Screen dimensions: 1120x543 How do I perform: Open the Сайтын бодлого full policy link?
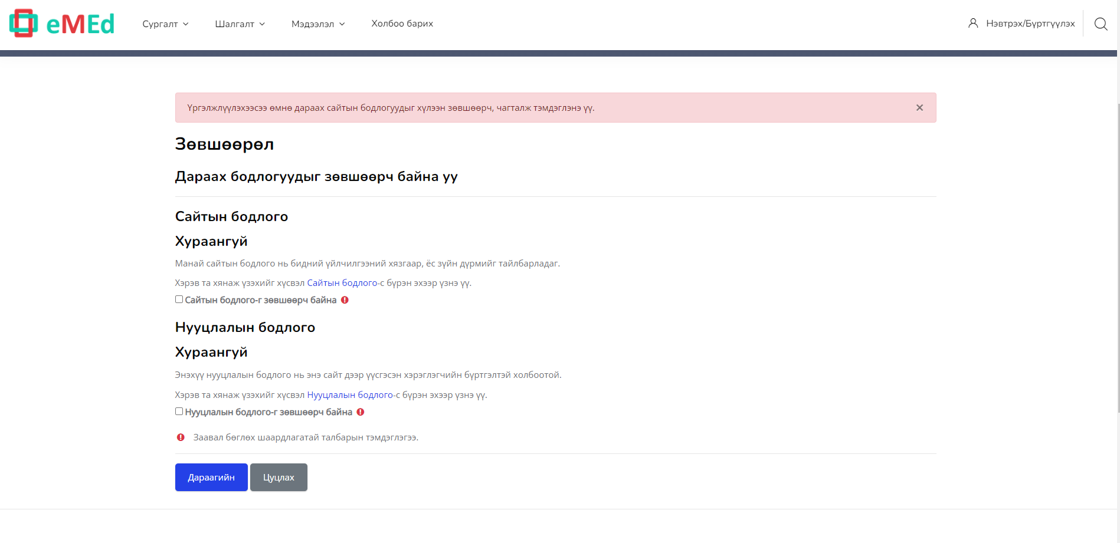click(342, 283)
